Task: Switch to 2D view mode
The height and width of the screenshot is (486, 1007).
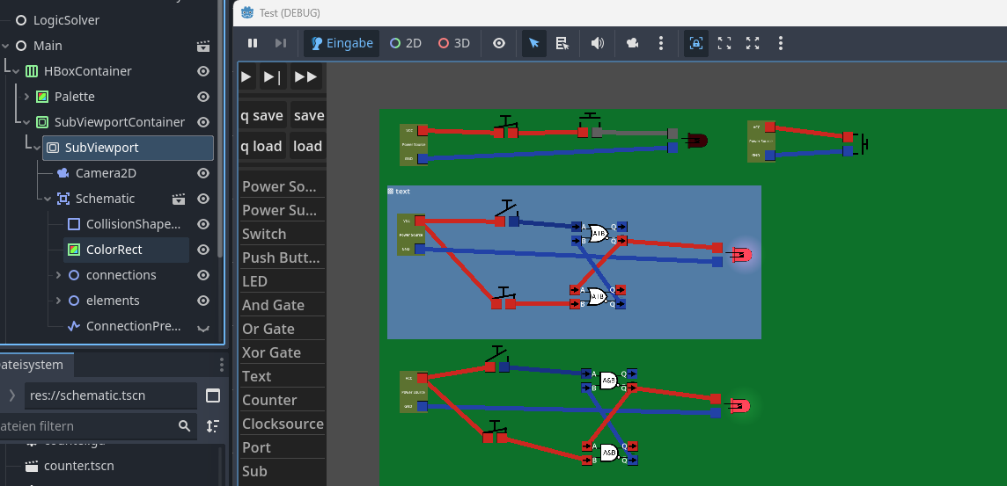Action: (x=406, y=43)
